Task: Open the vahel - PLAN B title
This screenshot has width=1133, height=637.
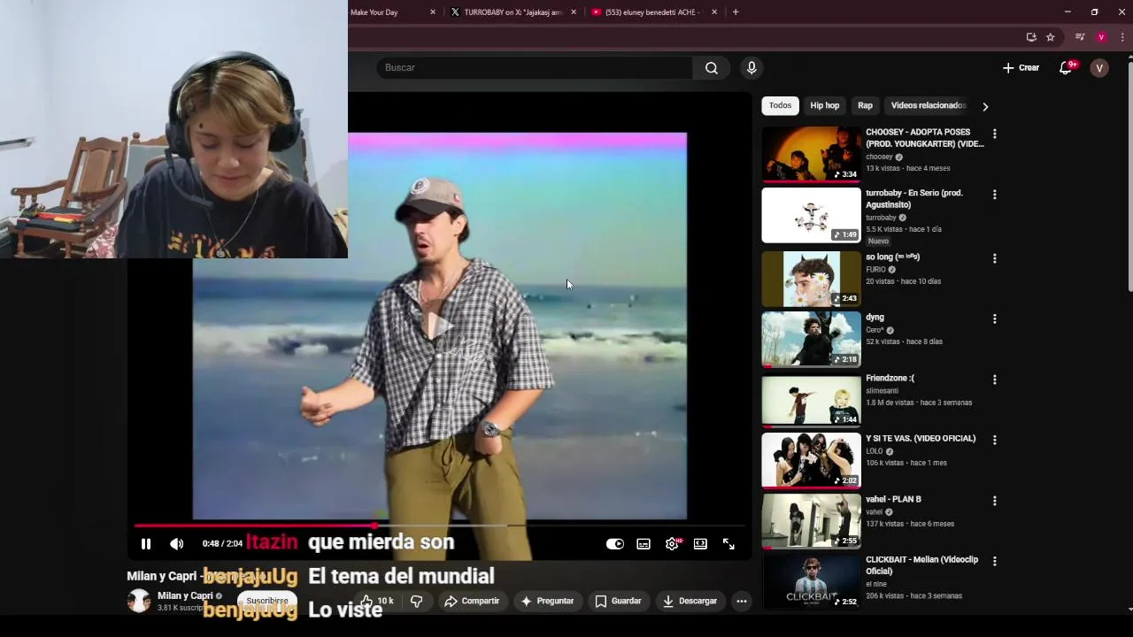Action: coord(893,499)
